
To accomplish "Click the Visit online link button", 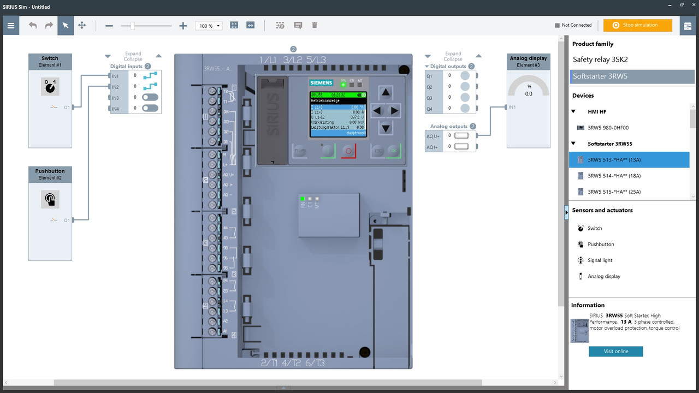I will [616, 352].
